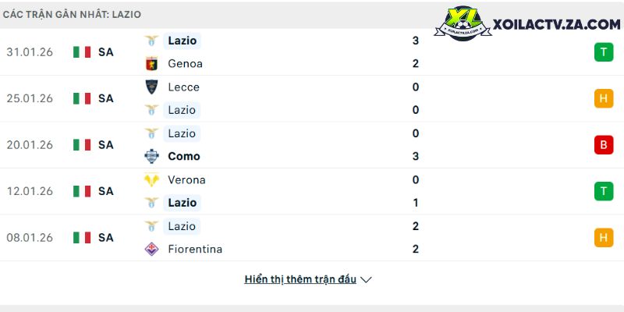The height and width of the screenshot is (312, 624).
Task: Click the Italy flag on the 31.01.26 row
Action: [x=82, y=52]
